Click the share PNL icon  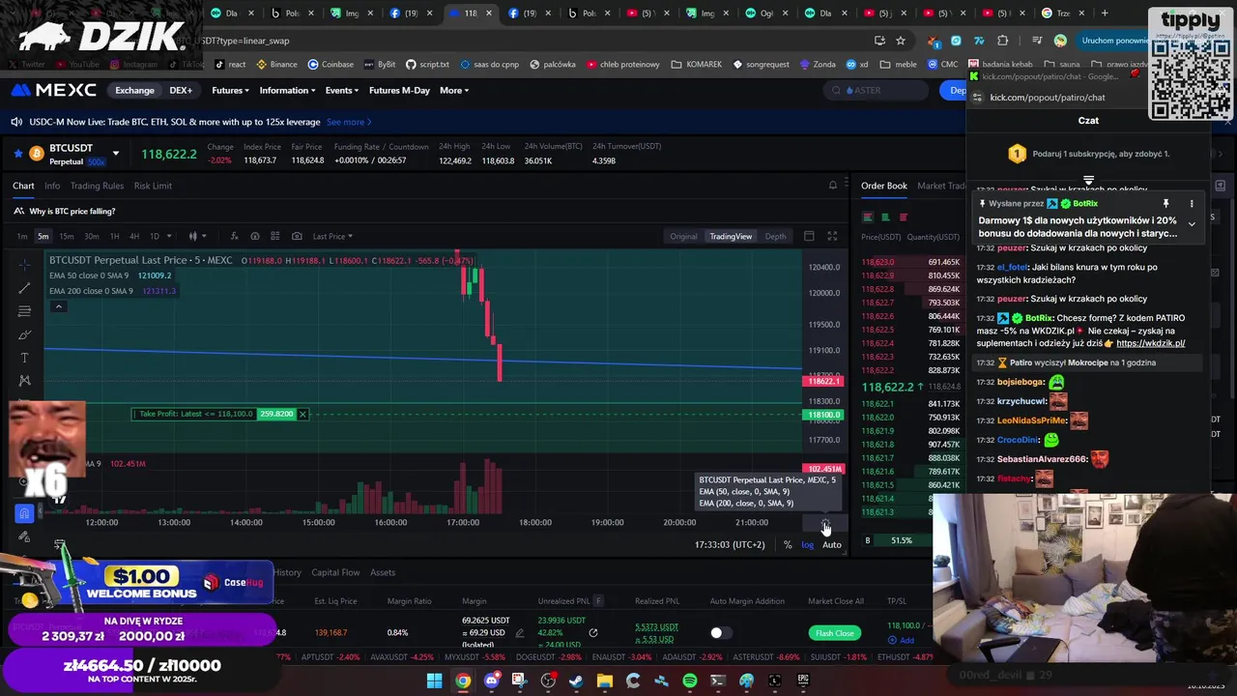coord(593,633)
